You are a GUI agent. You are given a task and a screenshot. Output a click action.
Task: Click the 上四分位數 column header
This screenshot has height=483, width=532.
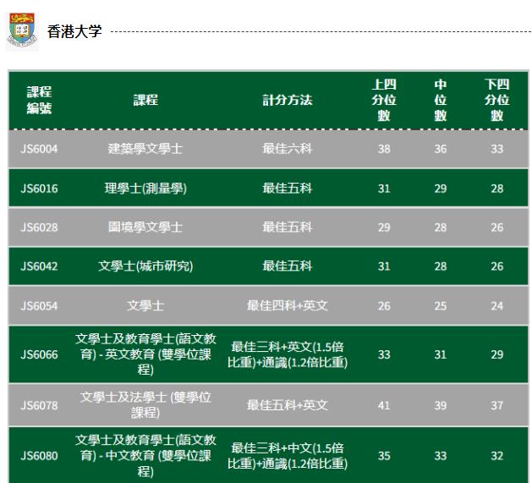[384, 100]
